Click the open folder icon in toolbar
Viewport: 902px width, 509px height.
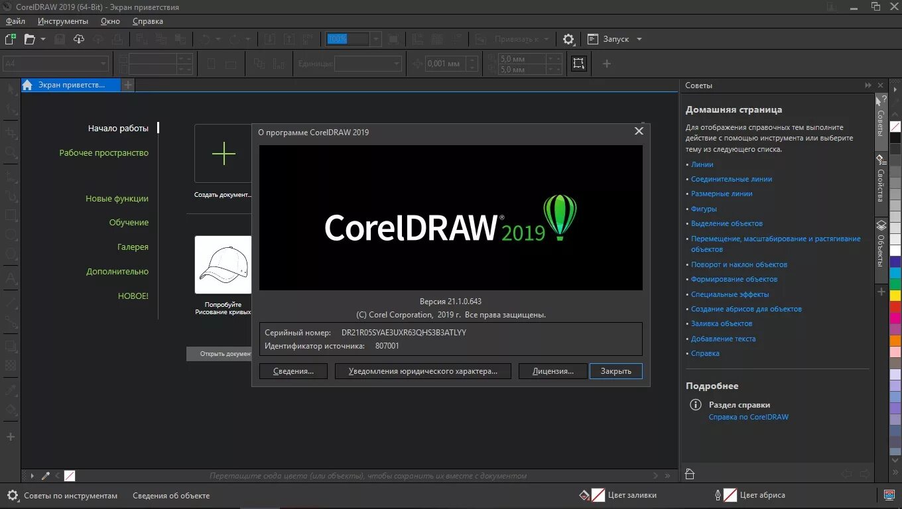click(30, 39)
